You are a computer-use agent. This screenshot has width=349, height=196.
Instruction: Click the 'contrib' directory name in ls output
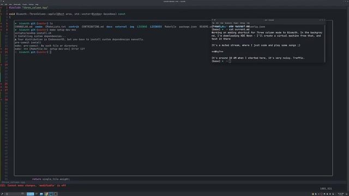74,27
